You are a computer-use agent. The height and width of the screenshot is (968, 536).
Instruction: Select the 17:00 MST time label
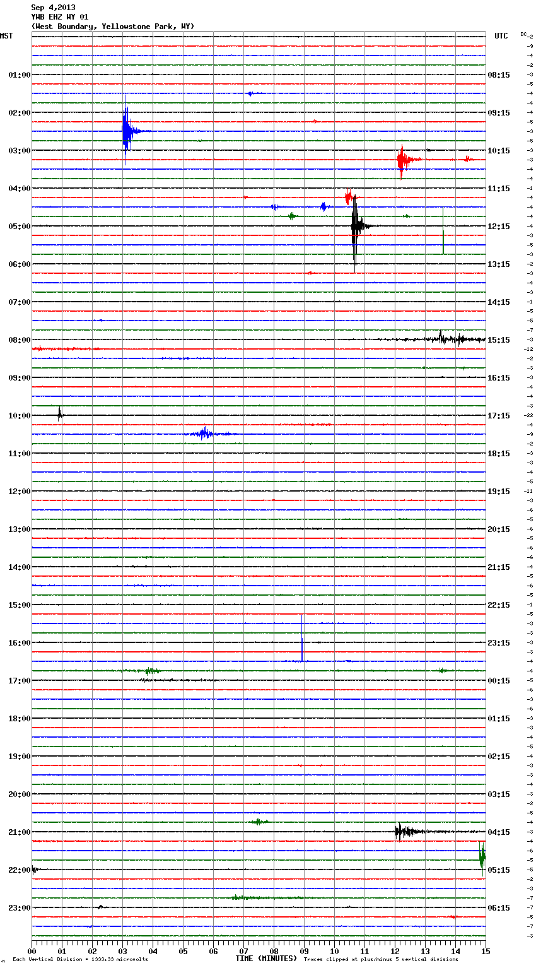pos(20,680)
